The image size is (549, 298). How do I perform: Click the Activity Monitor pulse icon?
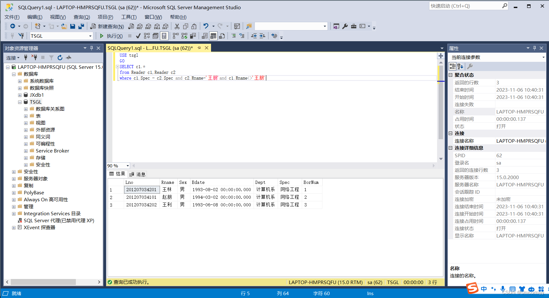pos(69,58)
